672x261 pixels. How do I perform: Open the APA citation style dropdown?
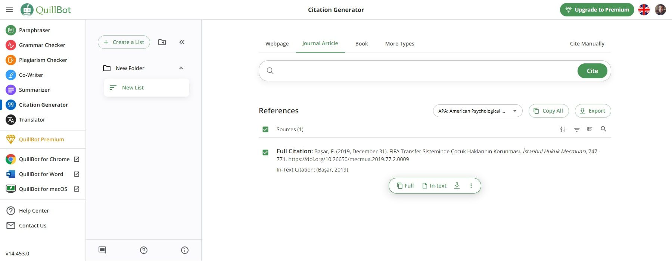[477, 111]
